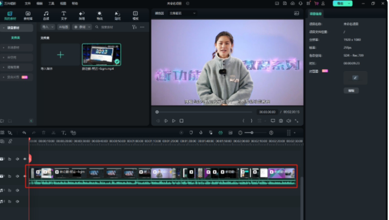Open the Export button dropdown arrow
Screen dimensions: 389x220
tap(349, 4)
